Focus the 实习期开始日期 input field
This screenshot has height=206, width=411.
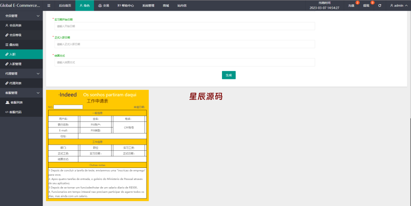tap(185, 26)
